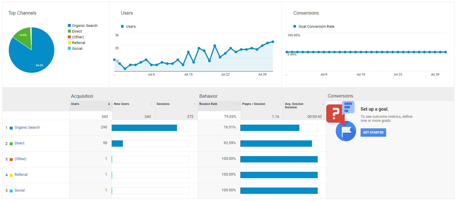
Task: Click the Users series legend dot
Action: (x=122, y=26)
